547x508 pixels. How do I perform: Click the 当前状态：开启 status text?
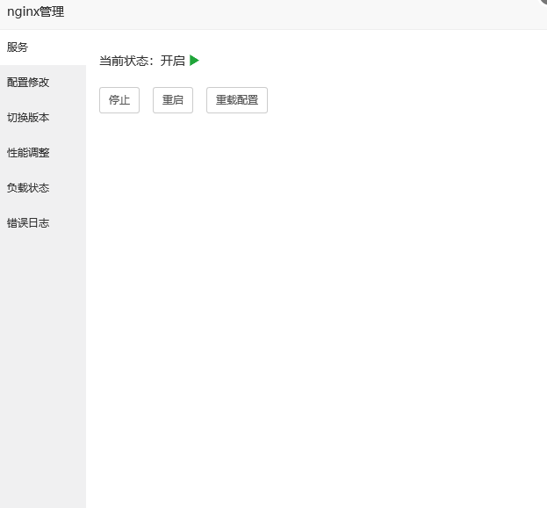(142, 61)
